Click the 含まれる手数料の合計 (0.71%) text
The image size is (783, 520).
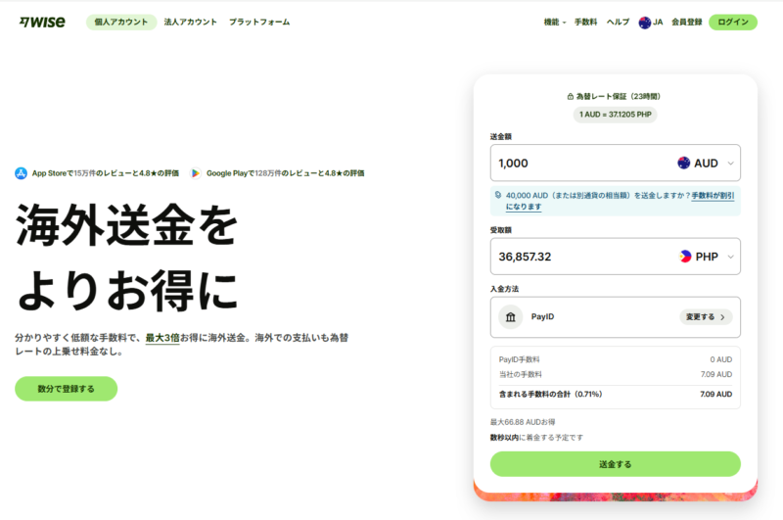[x=550, y=394]
